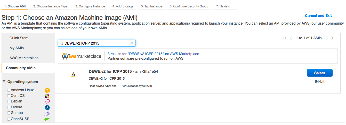Open the Quick Start sidebar section
Image resolution: width=346 pixels, height=125 pixels.
[28, 38]
